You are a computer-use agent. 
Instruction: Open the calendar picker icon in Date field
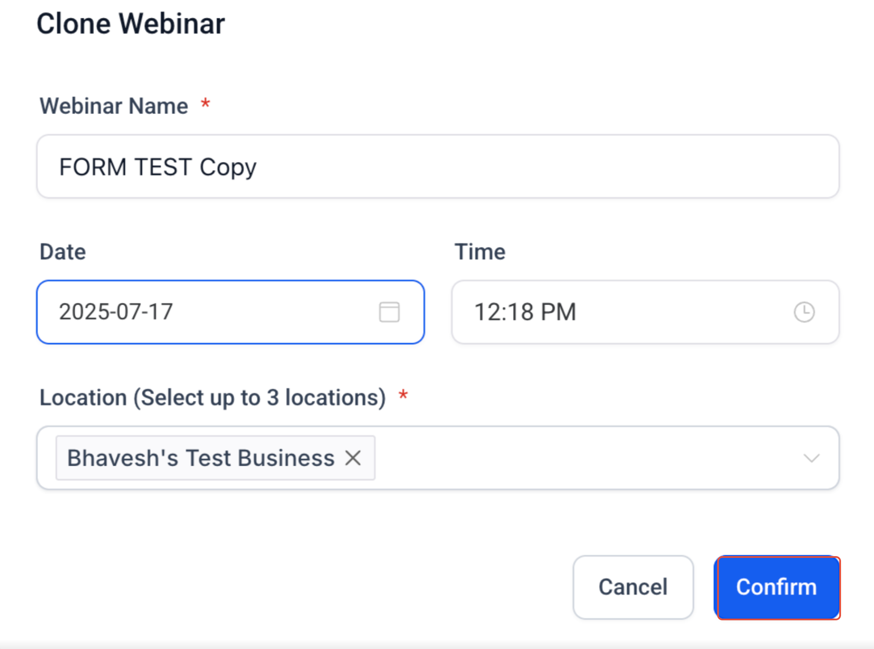coord(389,312)
